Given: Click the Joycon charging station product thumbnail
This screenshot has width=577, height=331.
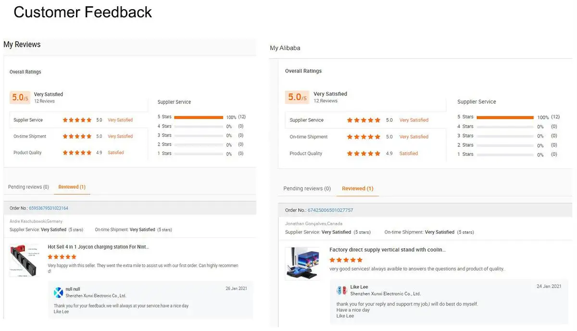Looking at the screenshot, I should [x=24, y=260].
